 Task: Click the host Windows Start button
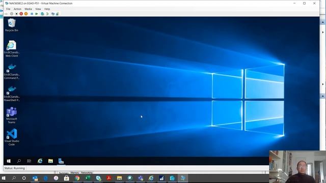pyautogui.click(x=4, y=178)
